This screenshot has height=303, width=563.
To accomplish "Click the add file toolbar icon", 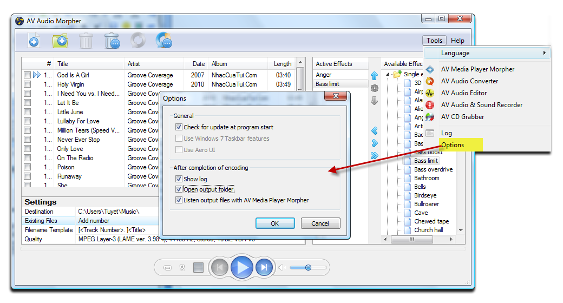I will [34, 42].
